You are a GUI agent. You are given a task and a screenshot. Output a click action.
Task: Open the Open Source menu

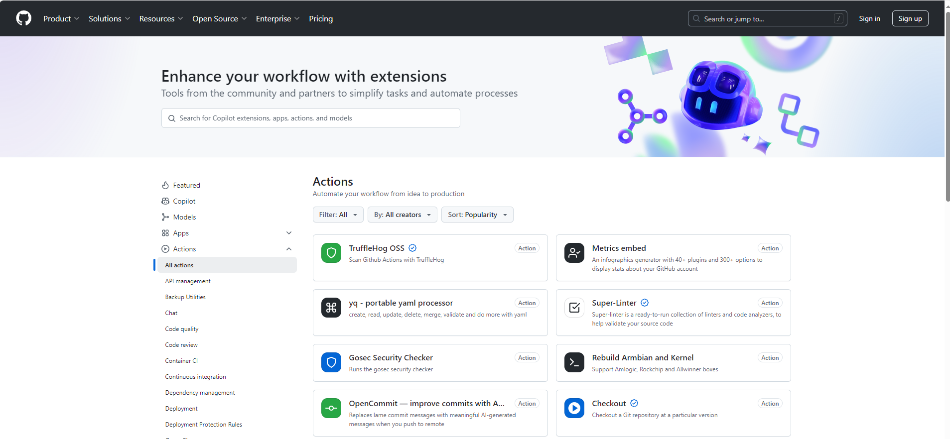(219, 18)
